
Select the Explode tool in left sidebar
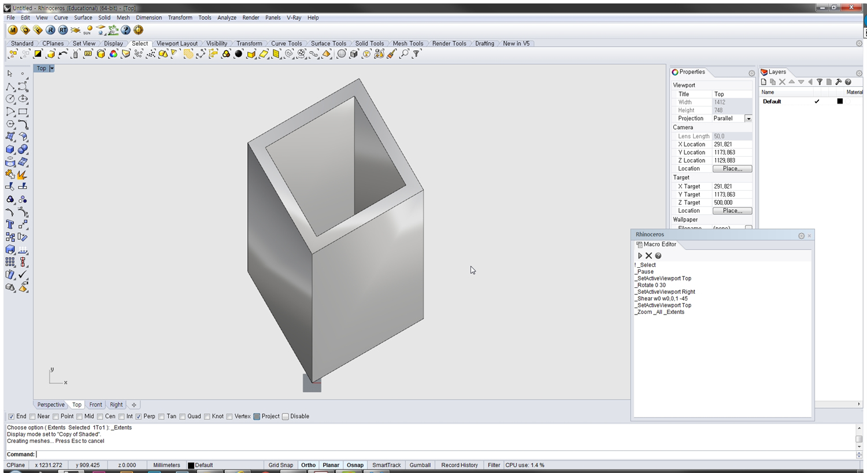(23, 175)
